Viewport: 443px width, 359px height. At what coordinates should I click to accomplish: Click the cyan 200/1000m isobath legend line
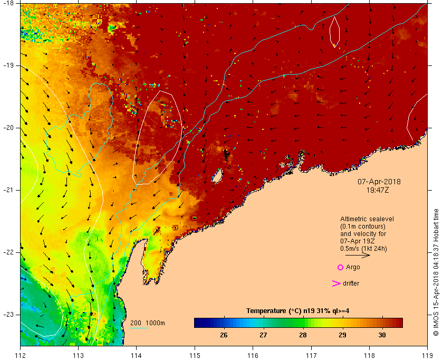point(139,328)
